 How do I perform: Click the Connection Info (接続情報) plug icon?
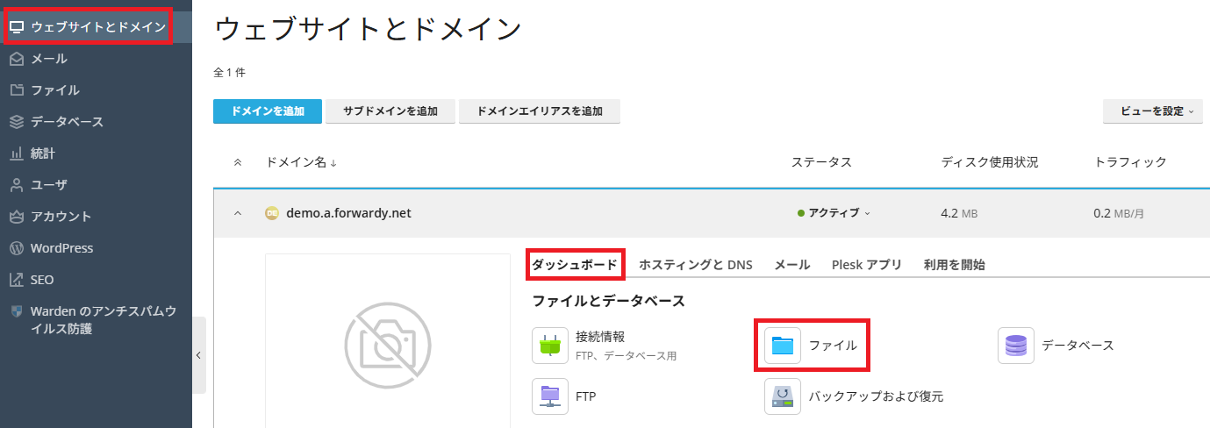[x=550, y=345]
